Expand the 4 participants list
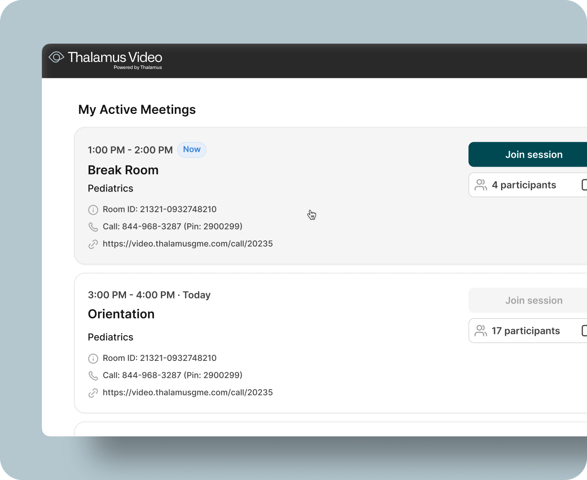Screen dimensions: 587x480 point(524,185)
